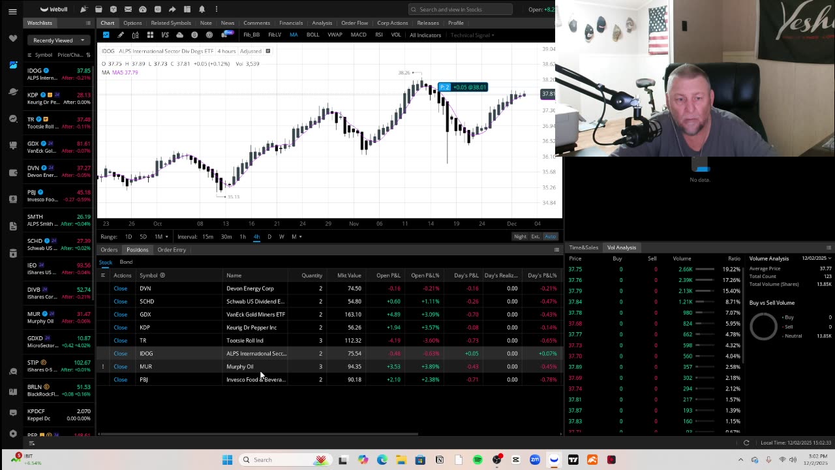Enable Night session display
The height and width of the screenshot is (470, 835).
pyautogui.click(x=520, y=236)
